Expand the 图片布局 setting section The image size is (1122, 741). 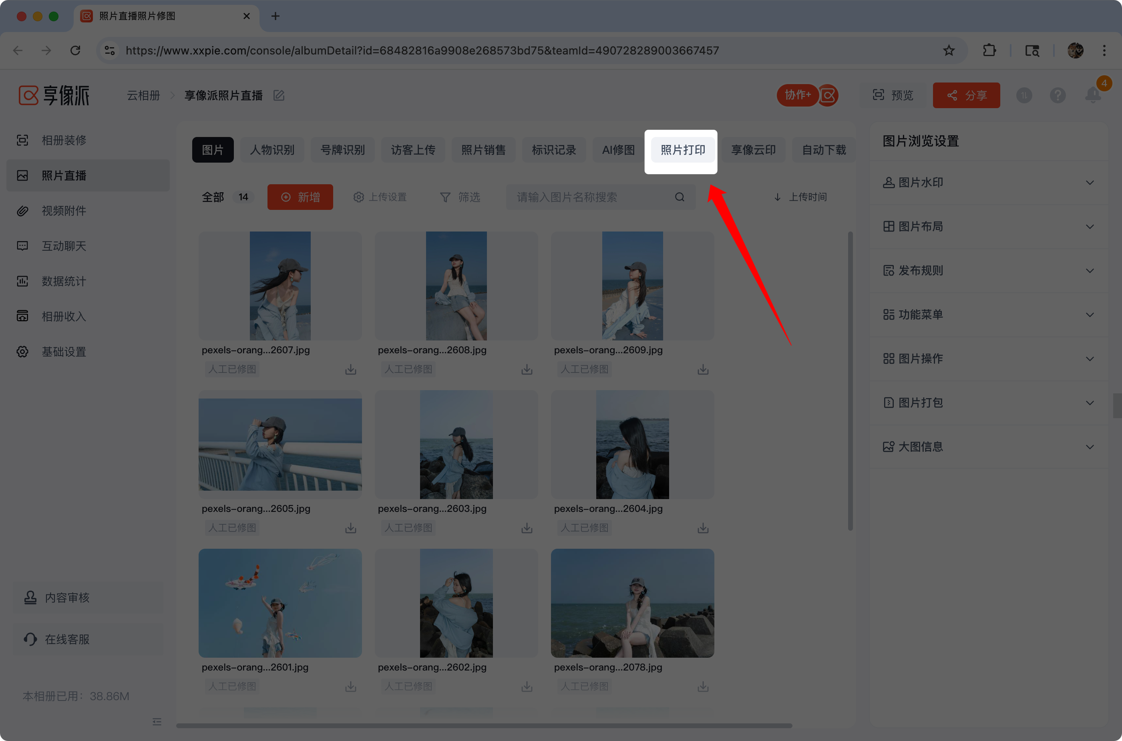pos(989,226)
